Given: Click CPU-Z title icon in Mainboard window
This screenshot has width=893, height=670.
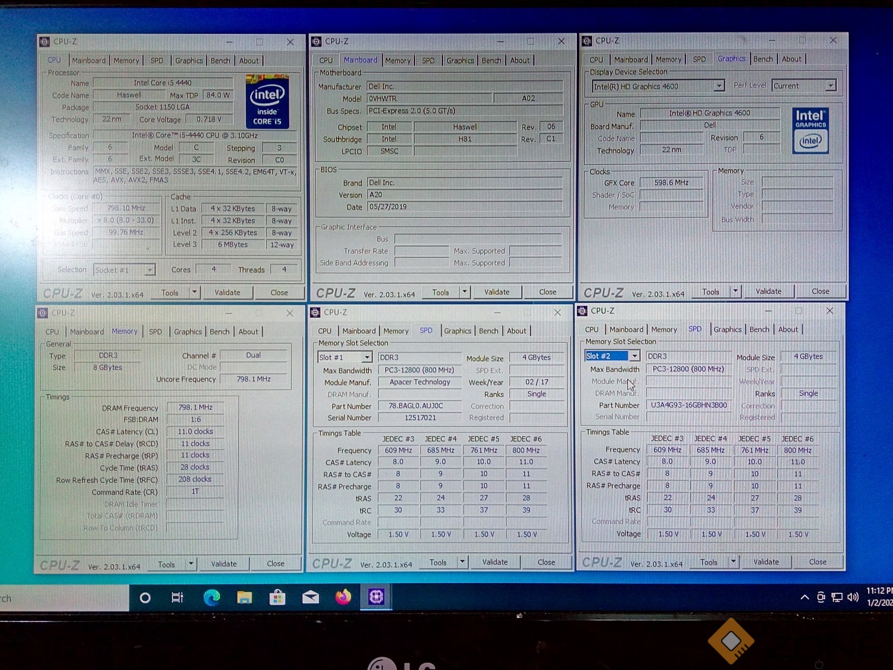Looking at the screenshot, I should [x=316, y=41].
